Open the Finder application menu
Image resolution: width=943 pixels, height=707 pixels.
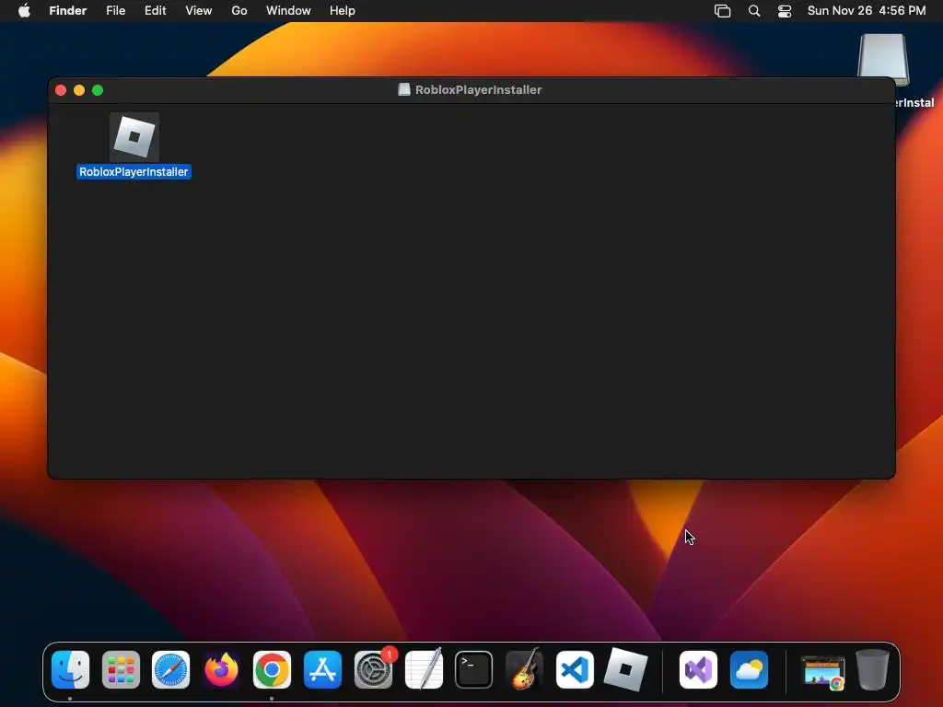(x=68, y=11)
